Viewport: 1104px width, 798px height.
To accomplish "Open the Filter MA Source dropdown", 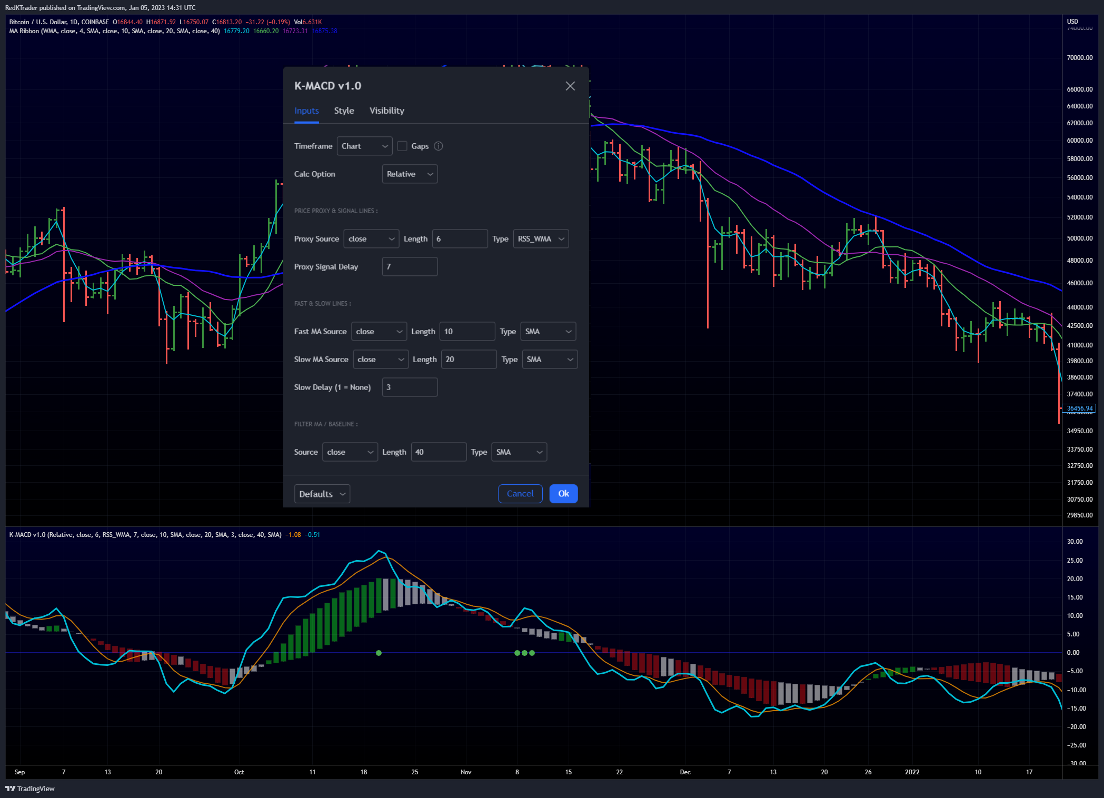I will point(350,452).
